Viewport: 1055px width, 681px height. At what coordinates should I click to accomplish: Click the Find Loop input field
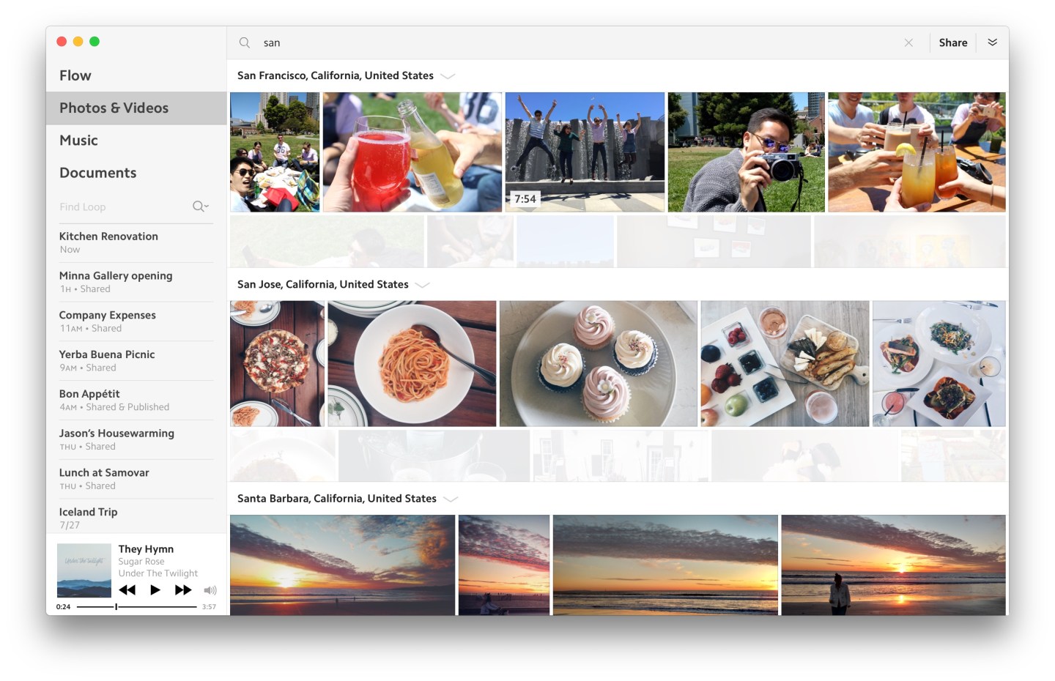click(121, 207)
